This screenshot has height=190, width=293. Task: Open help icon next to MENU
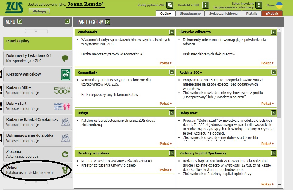click(20, 22)
